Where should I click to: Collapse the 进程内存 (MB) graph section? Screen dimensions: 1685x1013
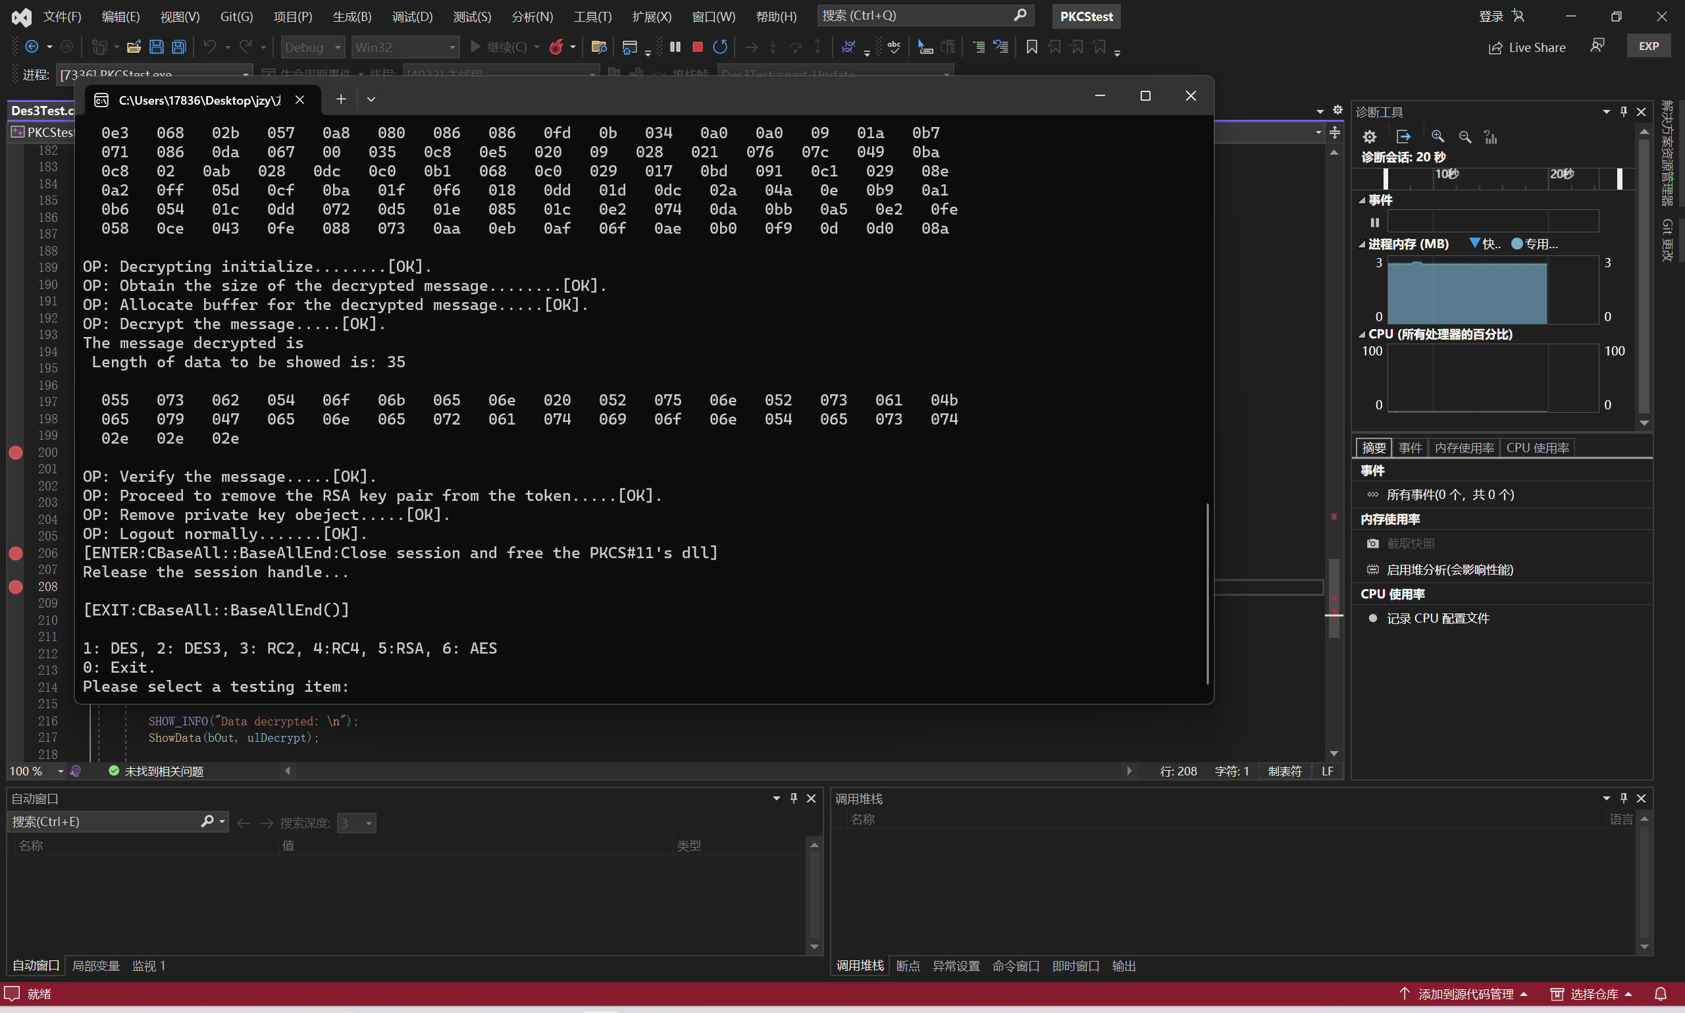[1362, 244]
